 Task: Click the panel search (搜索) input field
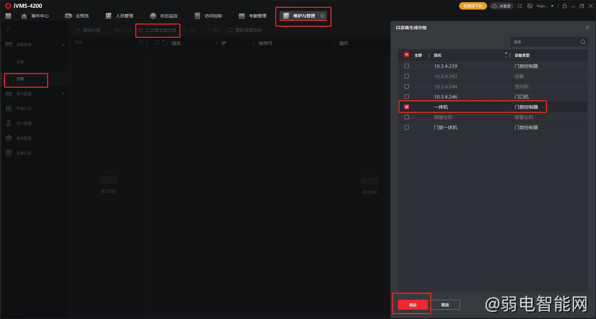[545, 42]
